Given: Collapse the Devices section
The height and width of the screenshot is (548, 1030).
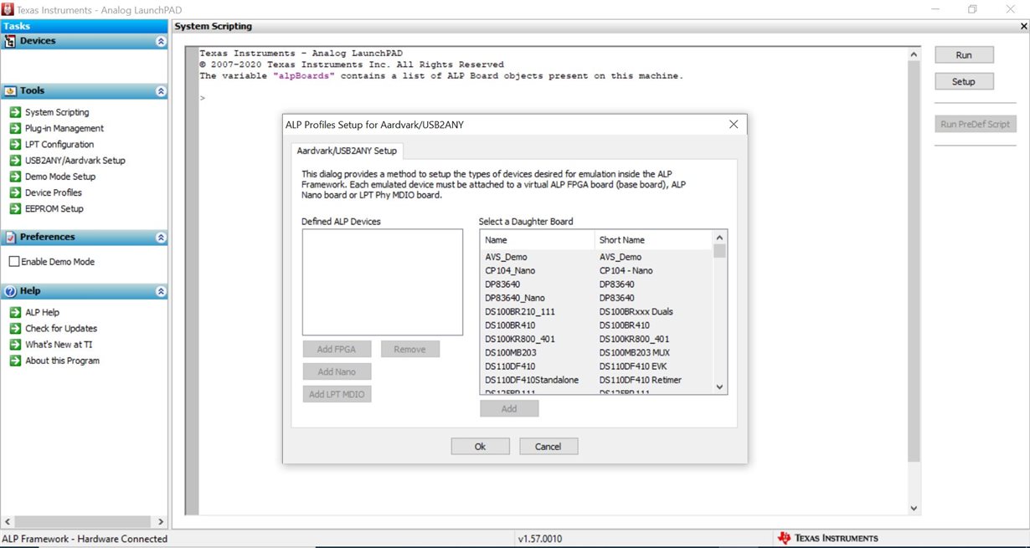Looking at the screenshot, I should [x=161, y=41].
